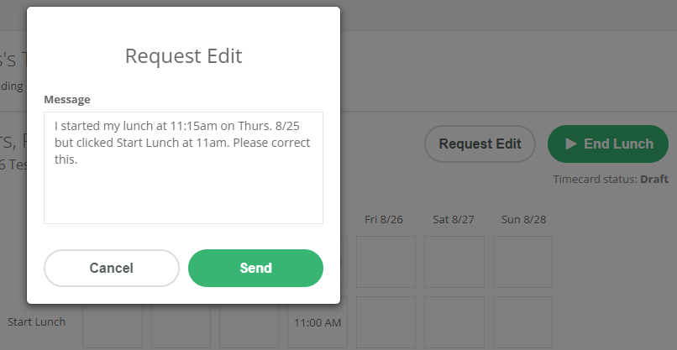Select Sat 8/27 Start Lunch cell
Viewport: 677px width, 350px height.
pos(454,322)
